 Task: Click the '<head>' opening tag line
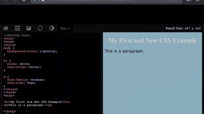(9, 42)
